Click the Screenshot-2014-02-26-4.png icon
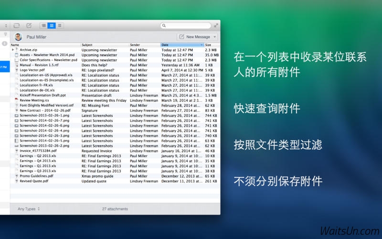Viewport: 382px width, 239px height. coord(17,130)
